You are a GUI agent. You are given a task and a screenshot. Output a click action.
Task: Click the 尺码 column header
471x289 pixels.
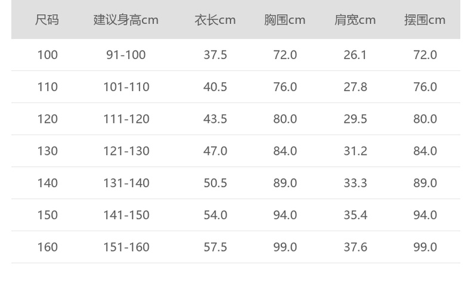[47, 20]
